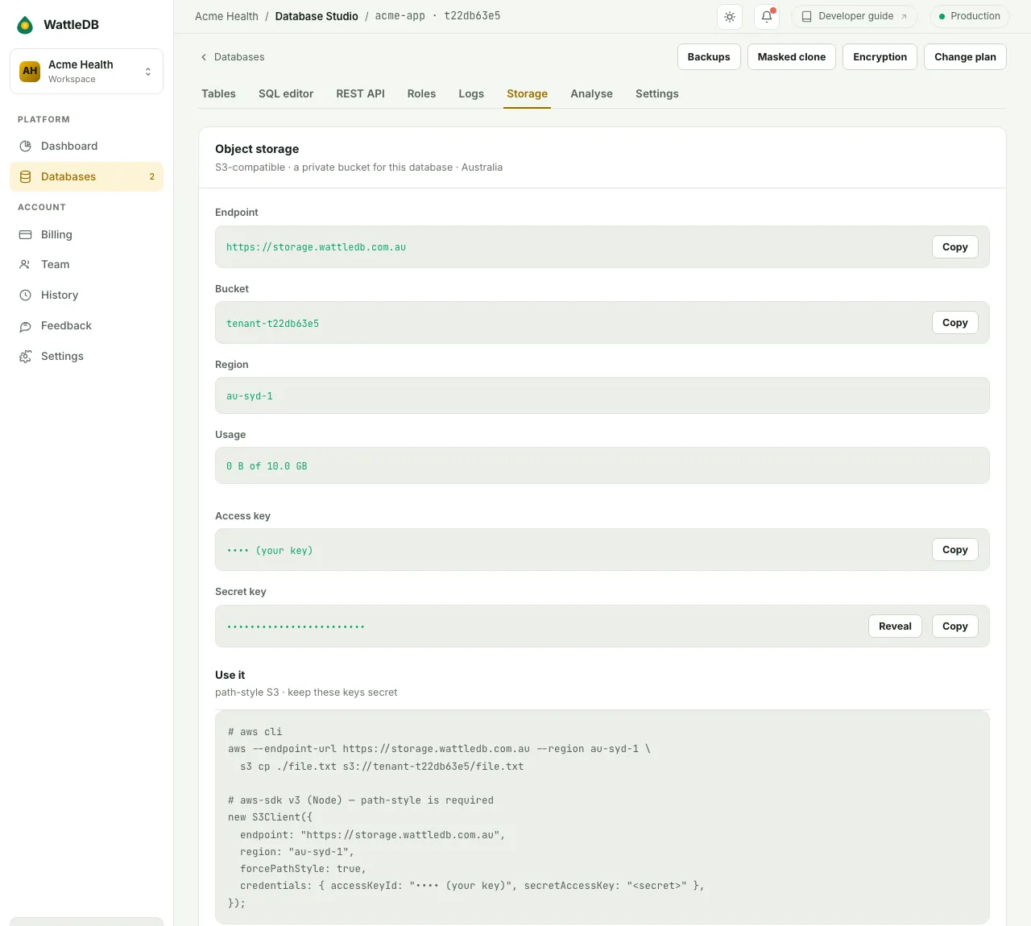Toggle the light/dark theme sun icon
The height and width of the screenshot is (926, 1031).
730,16
